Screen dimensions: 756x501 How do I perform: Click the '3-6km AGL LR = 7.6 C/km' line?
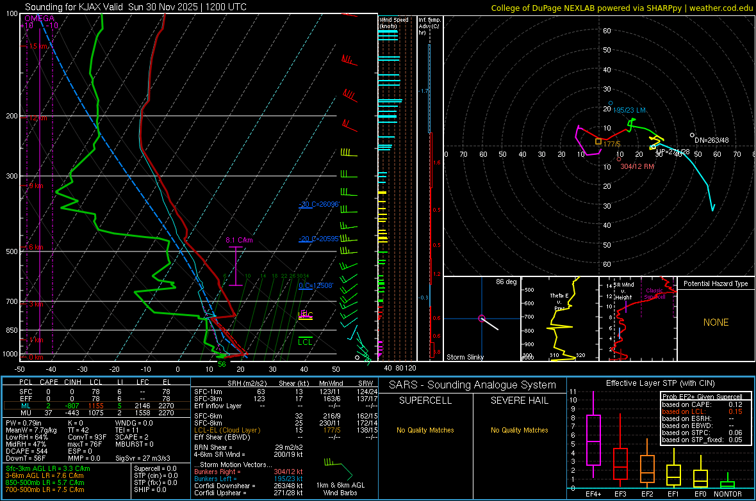pyautogui.click(x=44, y=475)
